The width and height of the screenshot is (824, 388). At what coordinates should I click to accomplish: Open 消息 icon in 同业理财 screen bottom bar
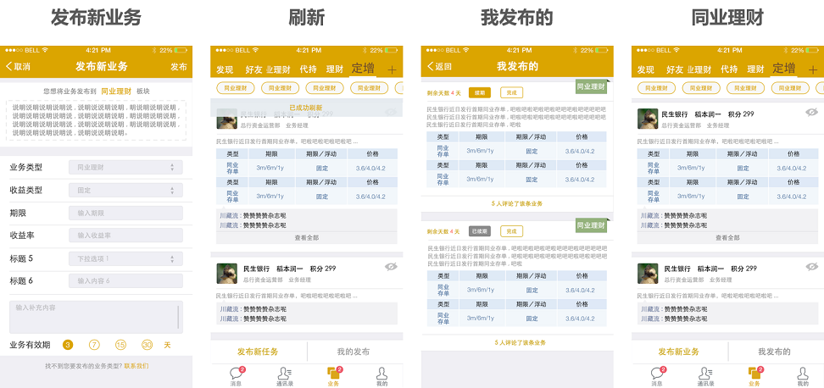pyautogui.click(x=657, y=374)
